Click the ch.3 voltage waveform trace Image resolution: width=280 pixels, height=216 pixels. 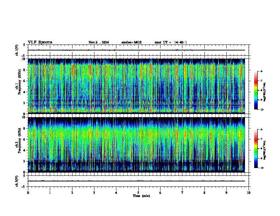(136, 181)
